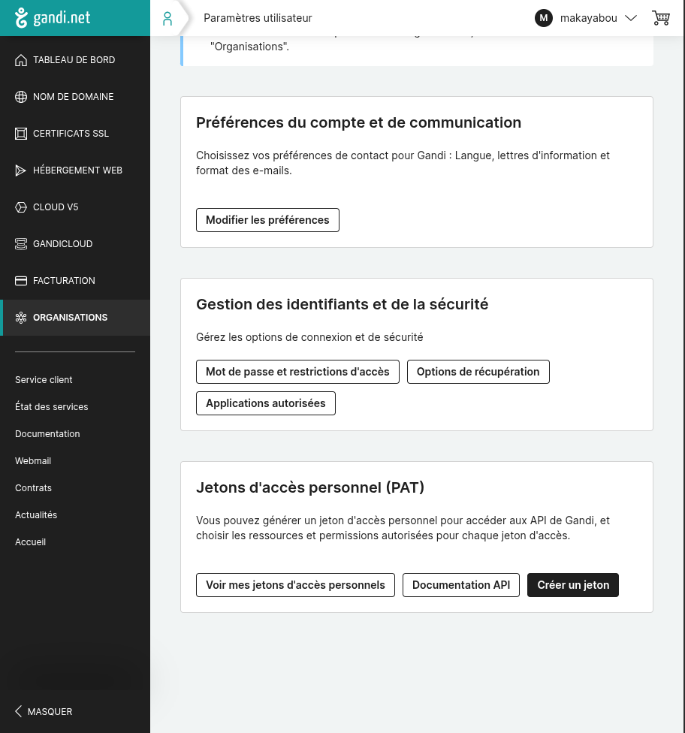Image resolution: width=685 pixels, height=733 pixels.
Task: Click Mot de passe et restrictions d'accès
Action: click(x=297, y=372)
